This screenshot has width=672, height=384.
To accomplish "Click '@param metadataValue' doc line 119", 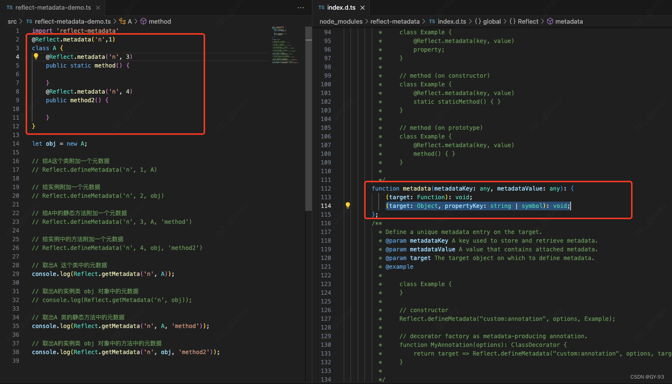I will [x=491, y=249].
